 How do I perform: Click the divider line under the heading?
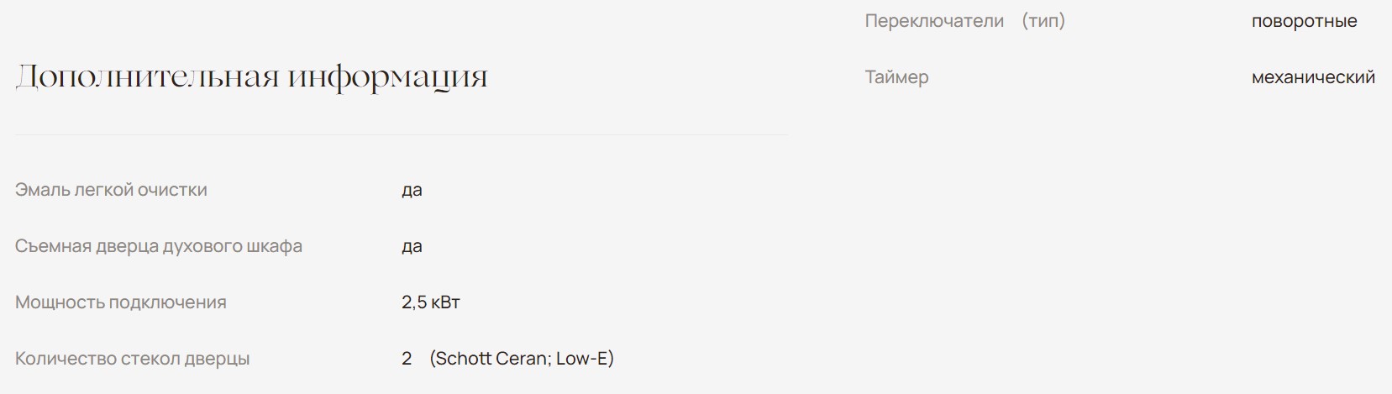[402, 134]
